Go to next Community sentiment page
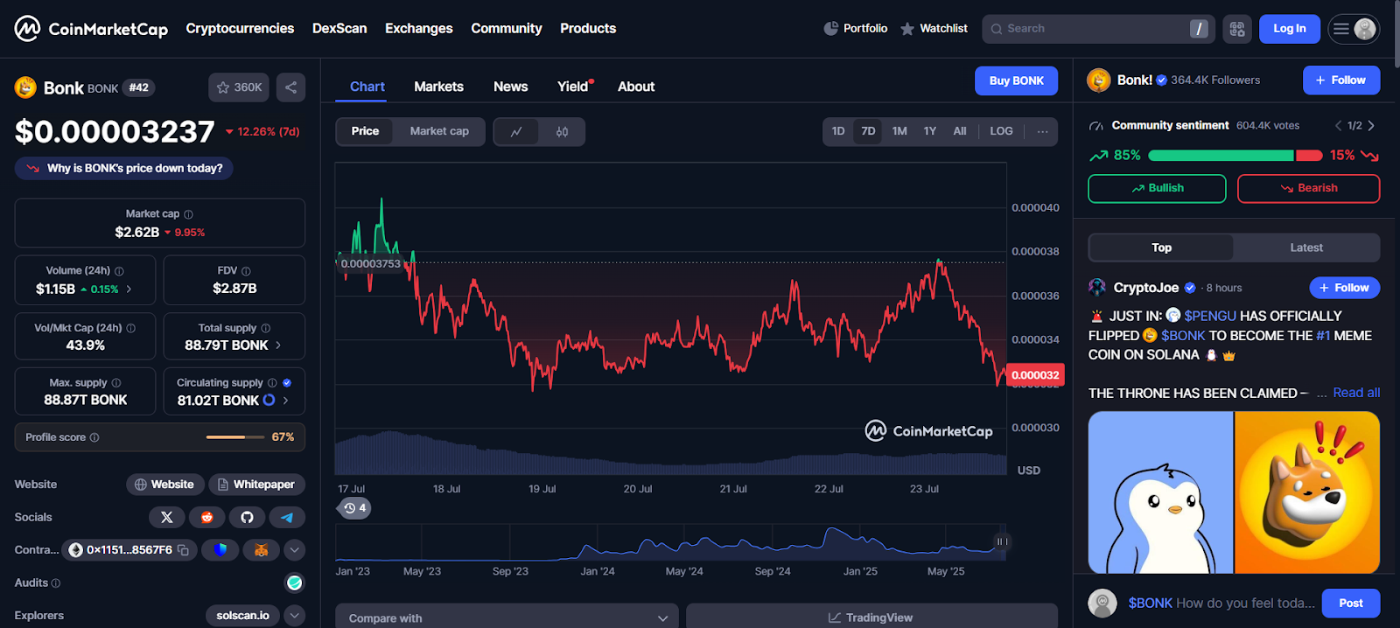Viewport: 1400px width, 628px height. [1371, 126]
